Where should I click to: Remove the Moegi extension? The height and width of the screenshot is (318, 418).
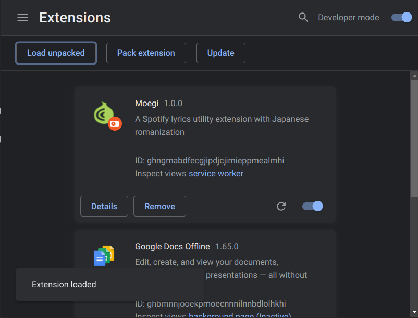coord(159,206)
